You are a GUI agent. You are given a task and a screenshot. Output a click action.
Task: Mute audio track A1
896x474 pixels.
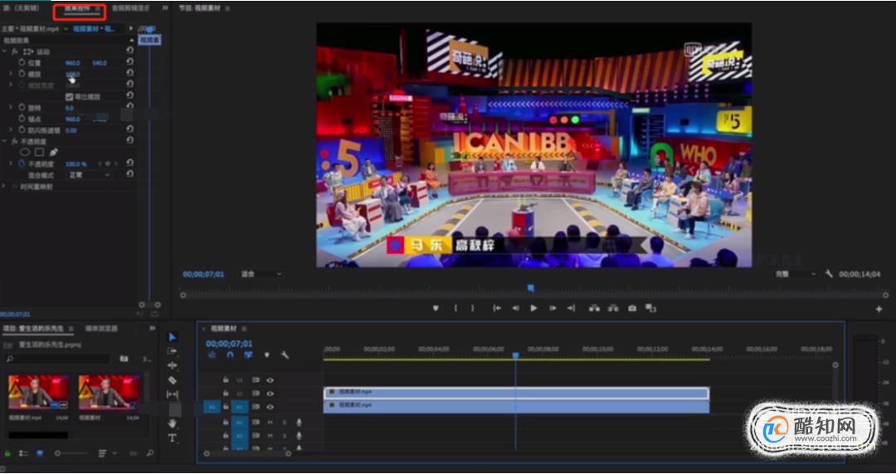[270, 422]
